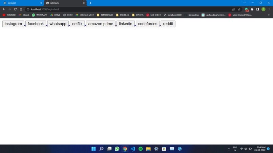Show more bookmarks chevron
Screen dimensions: 273x153
269,15
